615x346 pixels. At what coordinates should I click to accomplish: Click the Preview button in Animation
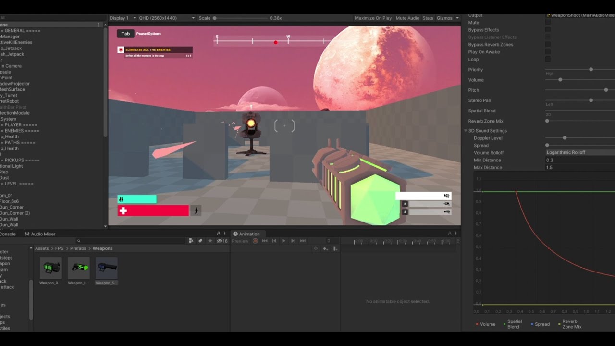[240, 241]
